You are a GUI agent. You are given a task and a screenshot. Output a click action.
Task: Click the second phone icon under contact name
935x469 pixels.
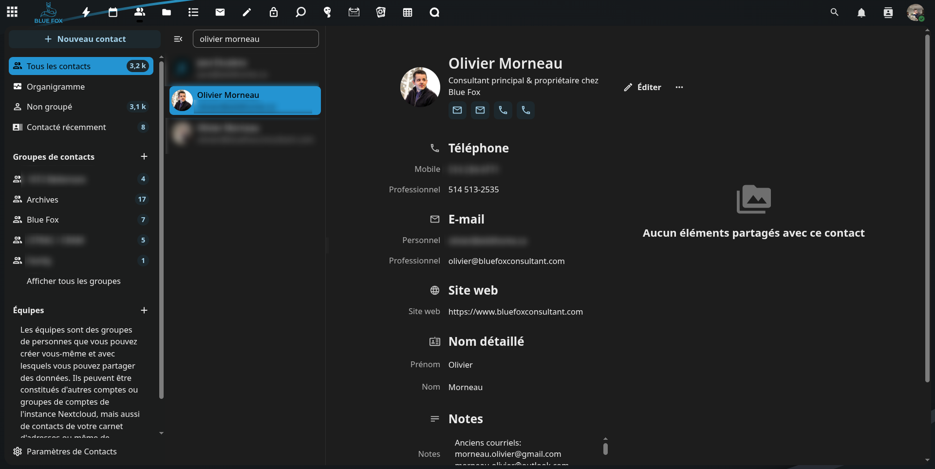(525, 110)
